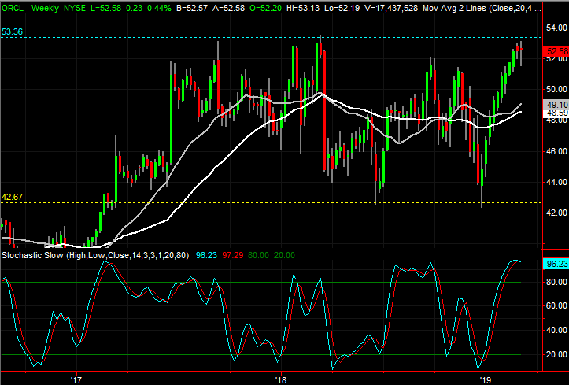569x385 pixels.
Task: Click the 48.59 moving average price tag
Action: [555, 113]
